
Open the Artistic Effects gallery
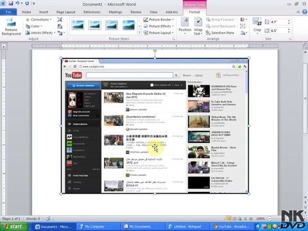point(40,33)
